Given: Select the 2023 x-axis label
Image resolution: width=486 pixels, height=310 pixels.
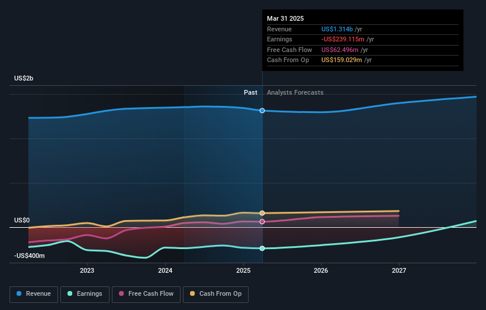Looking at the screenshot, I should coord(87,270).
